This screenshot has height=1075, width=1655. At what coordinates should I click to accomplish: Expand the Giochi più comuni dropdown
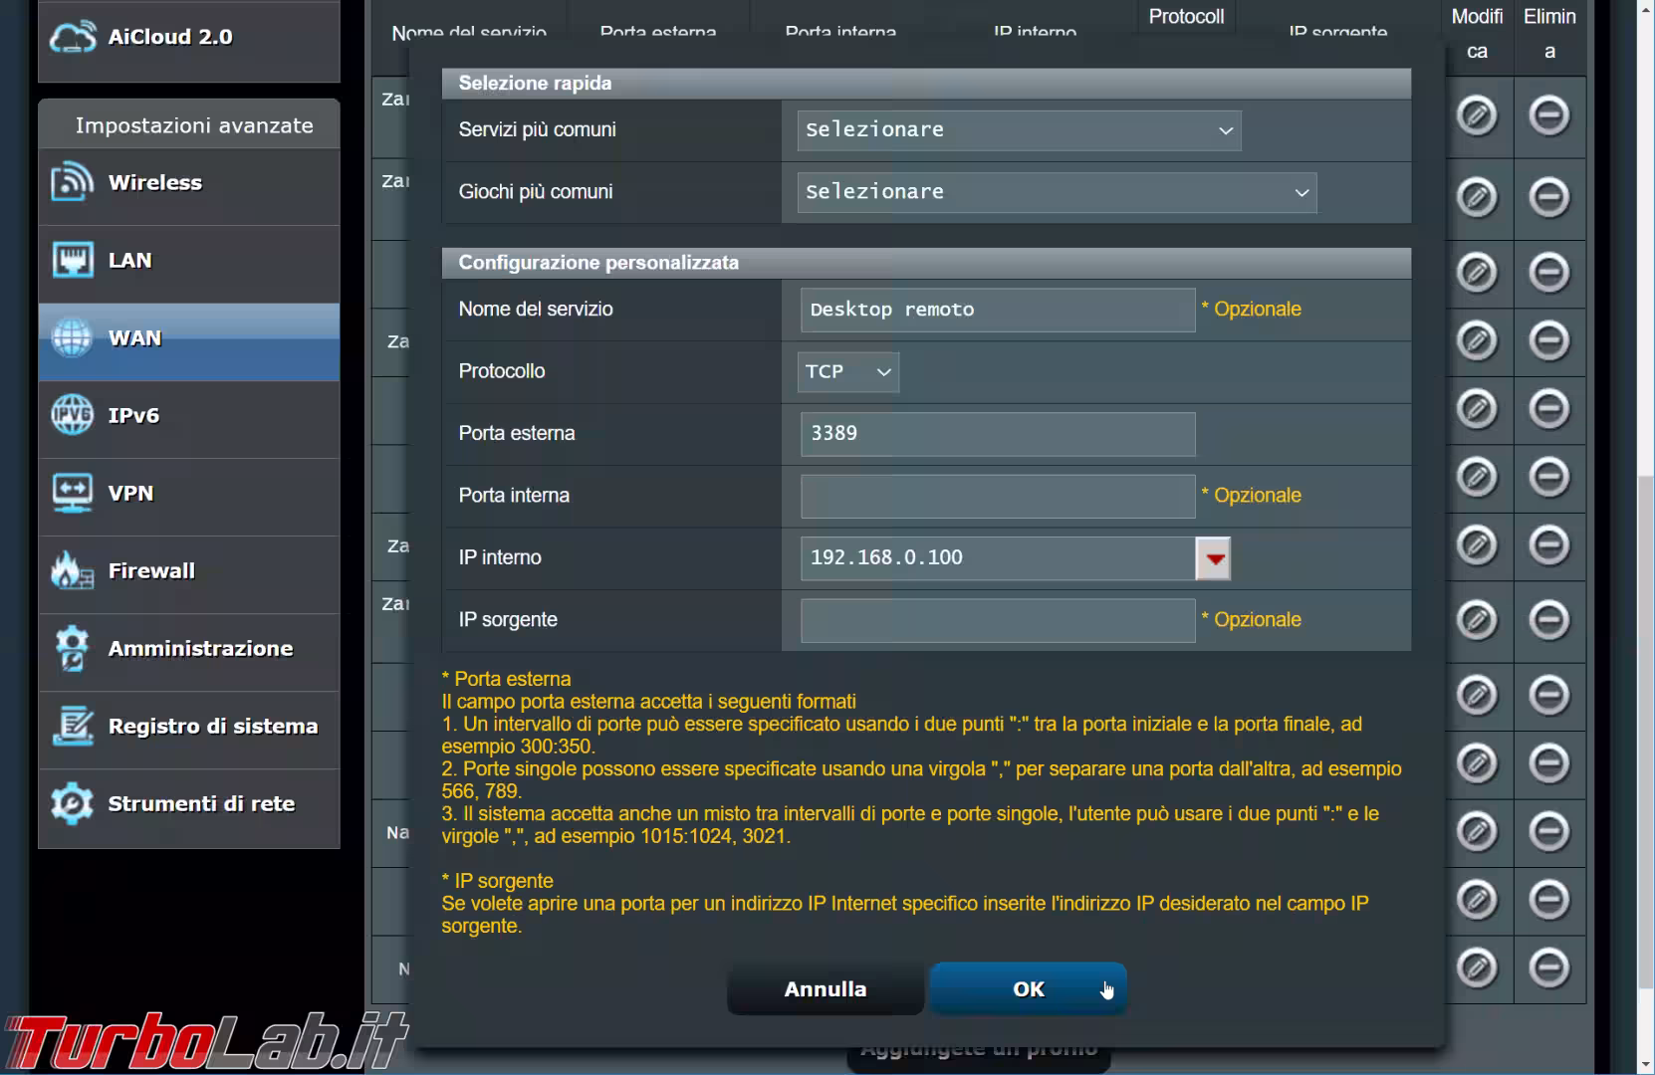pyautogui.click(x=1056, y=192)
